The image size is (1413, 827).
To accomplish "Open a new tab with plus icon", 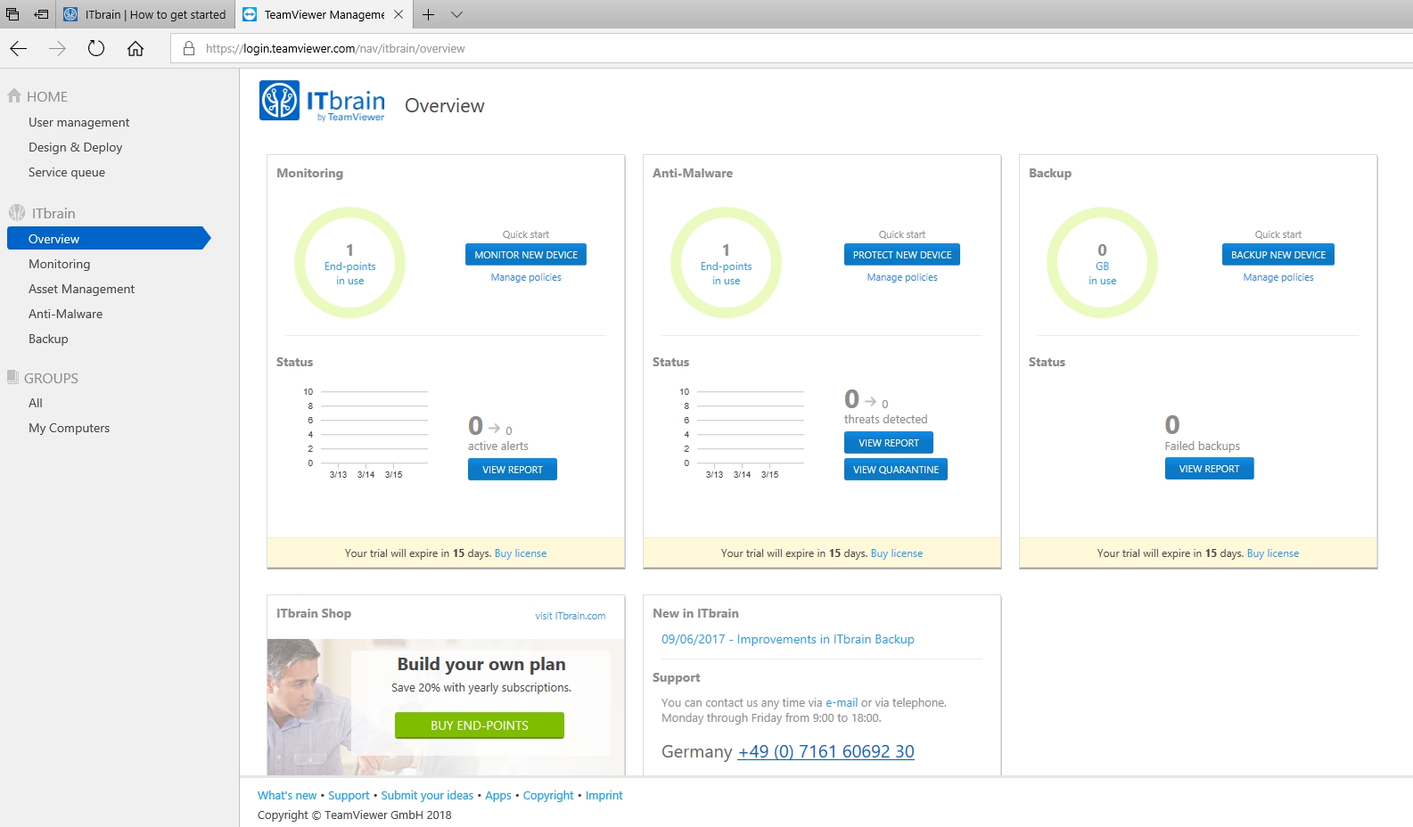I will [429, 14].
